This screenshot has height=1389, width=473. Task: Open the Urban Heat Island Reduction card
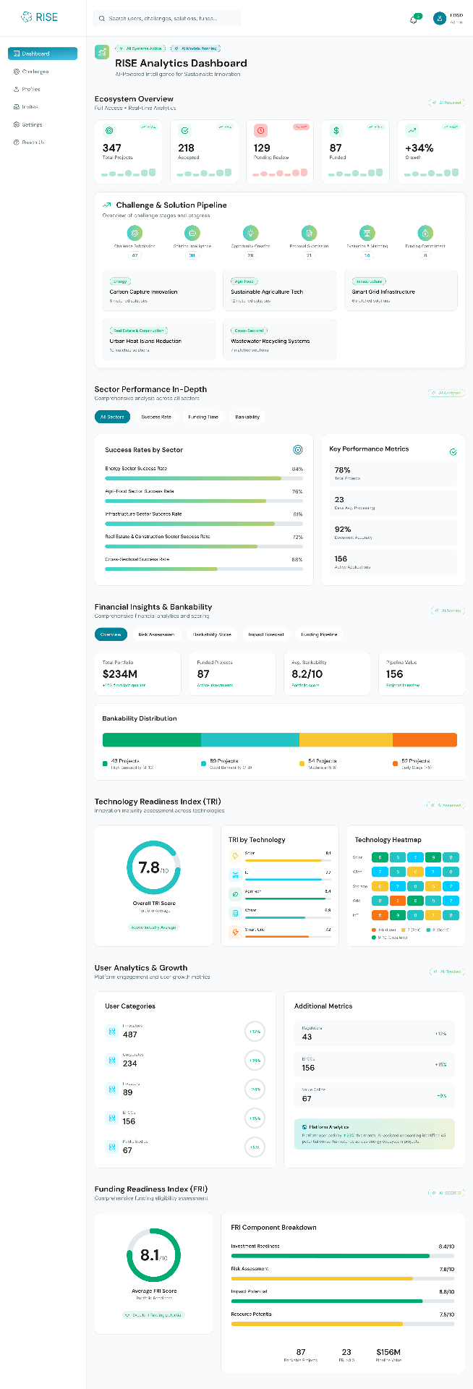click(x=158, y=339)
